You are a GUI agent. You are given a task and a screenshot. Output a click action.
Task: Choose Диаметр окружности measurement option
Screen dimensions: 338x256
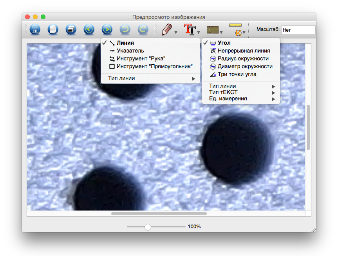(241, 66)
